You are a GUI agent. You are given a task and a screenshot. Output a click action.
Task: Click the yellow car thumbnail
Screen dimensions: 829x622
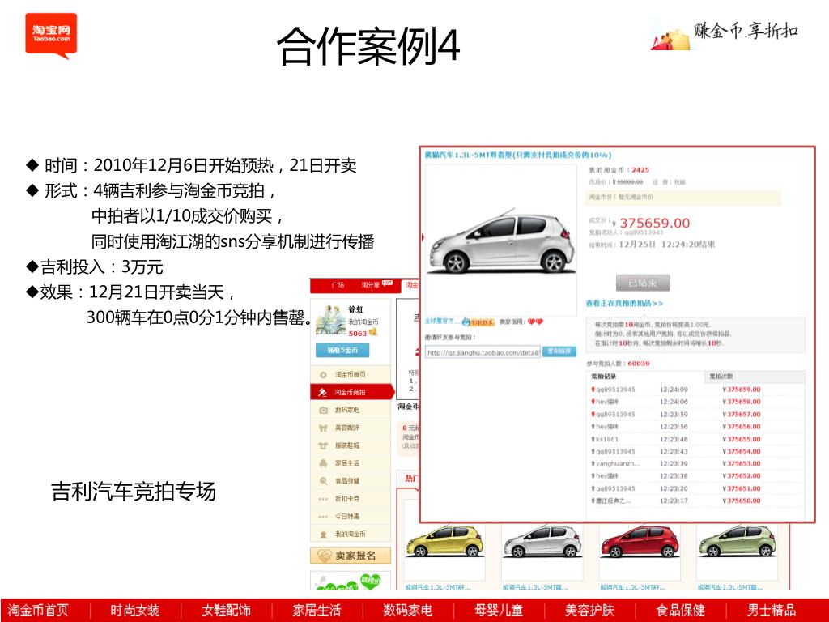coord(444,541)
